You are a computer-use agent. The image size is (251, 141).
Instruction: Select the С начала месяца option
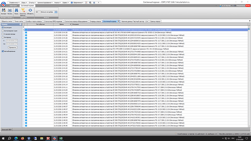(x=3, y=34)
